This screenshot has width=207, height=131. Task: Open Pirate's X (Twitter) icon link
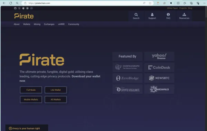click(19, 8)
